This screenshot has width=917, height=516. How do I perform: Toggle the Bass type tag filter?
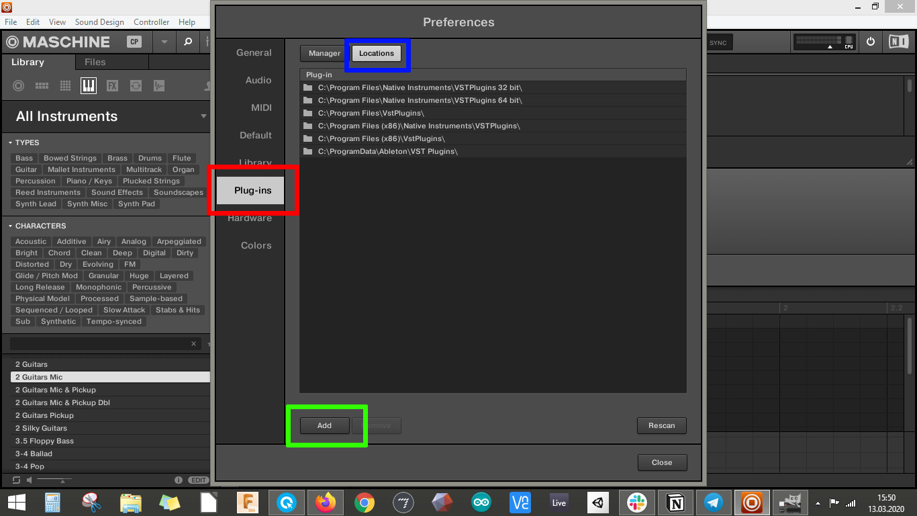coord(24,158)
